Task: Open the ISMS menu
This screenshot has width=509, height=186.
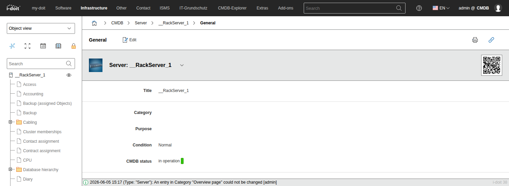Action: [165, 8]
